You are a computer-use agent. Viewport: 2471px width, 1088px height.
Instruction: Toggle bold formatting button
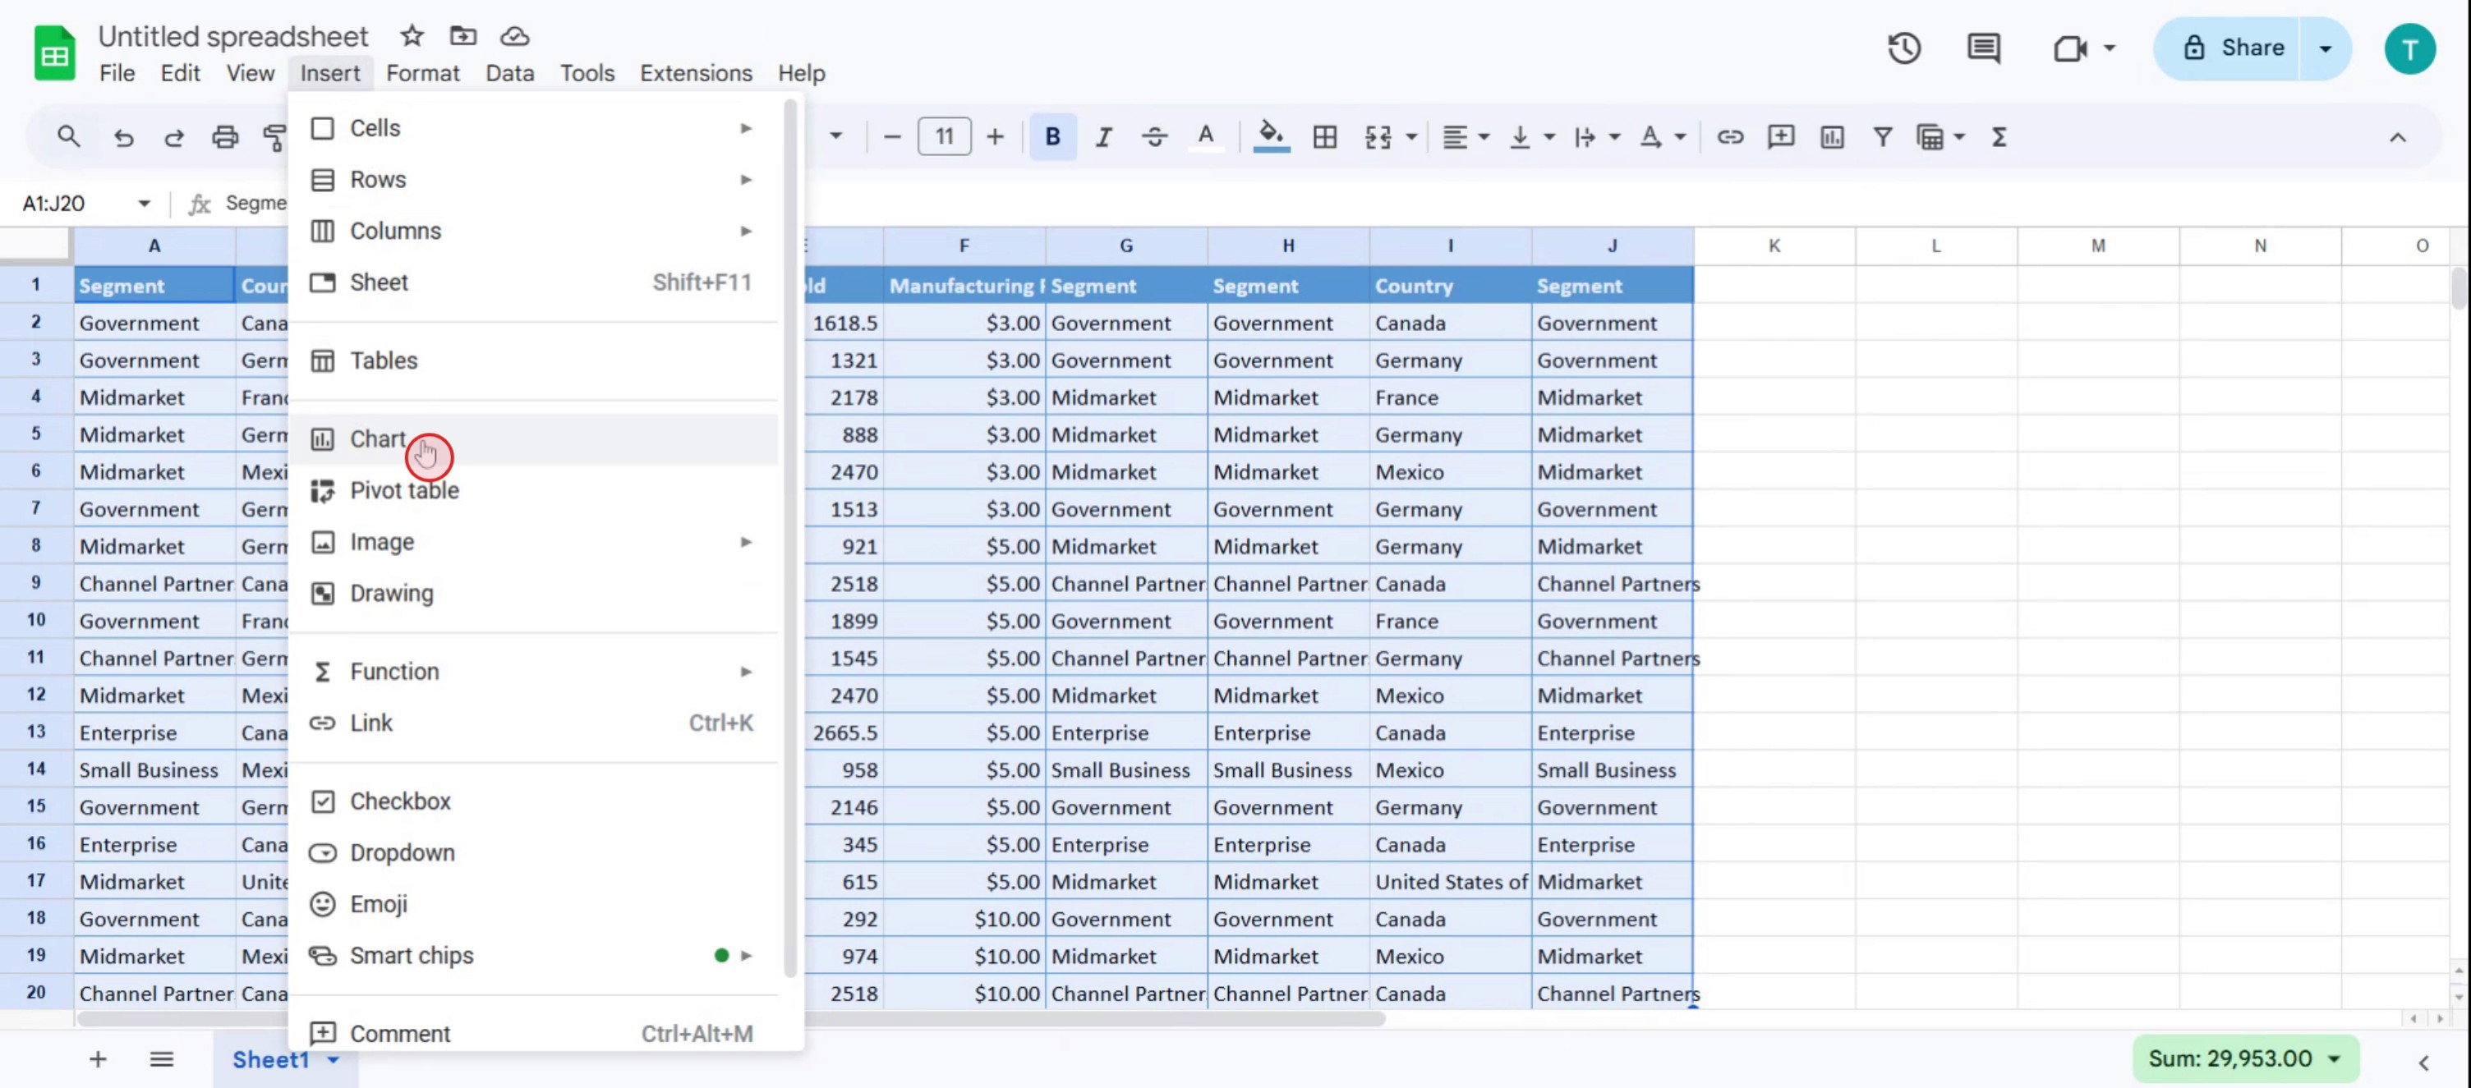[x=1052, y=137]
